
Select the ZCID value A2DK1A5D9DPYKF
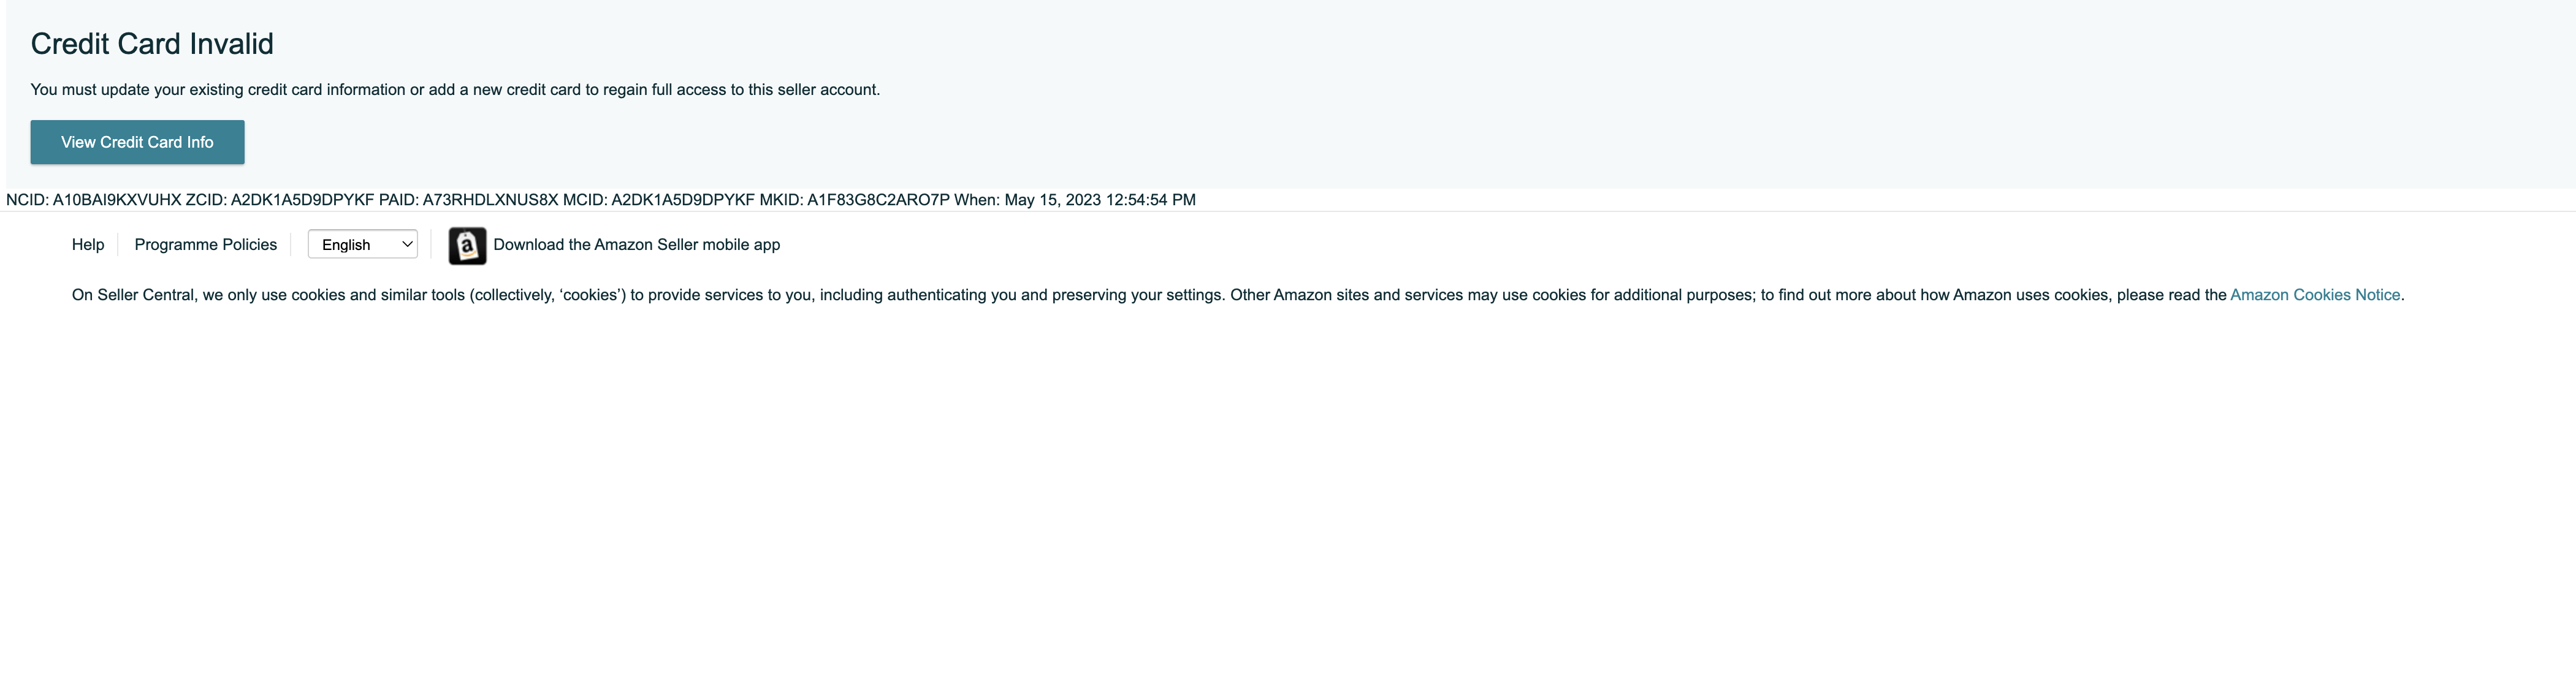click(x=302, y=200)
